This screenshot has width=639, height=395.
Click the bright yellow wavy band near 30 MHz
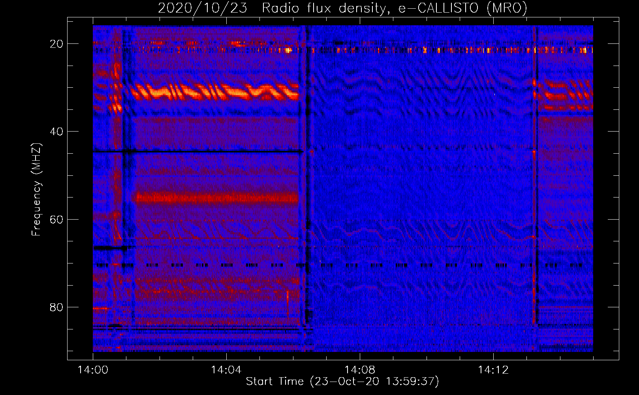coord(215,92)
